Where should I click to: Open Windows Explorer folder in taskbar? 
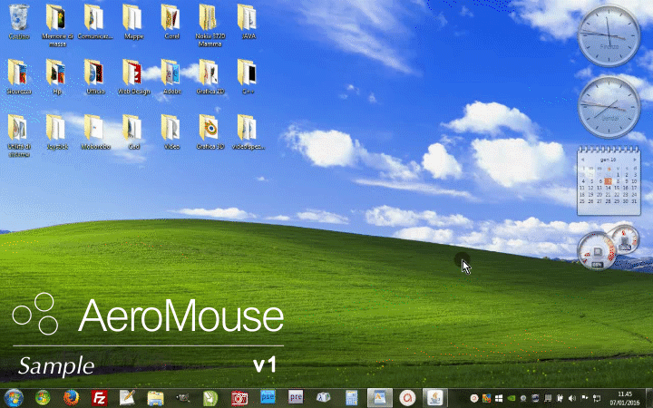pyautogui.click(x=155, y=398)
